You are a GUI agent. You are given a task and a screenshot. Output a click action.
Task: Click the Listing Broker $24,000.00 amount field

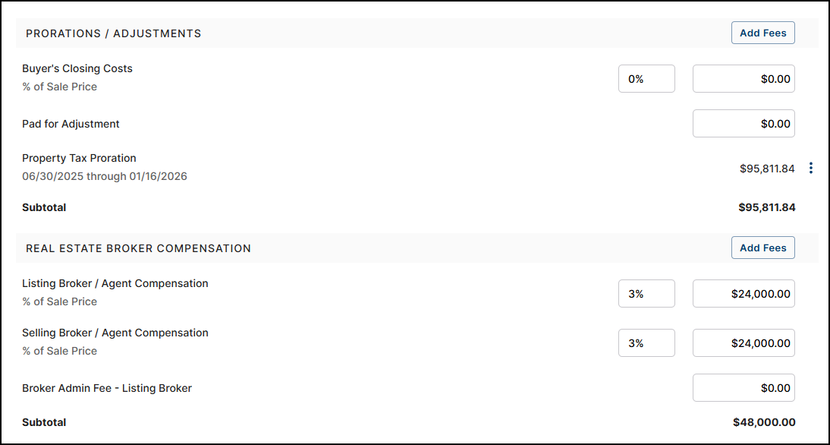click(x=744, y=294)
